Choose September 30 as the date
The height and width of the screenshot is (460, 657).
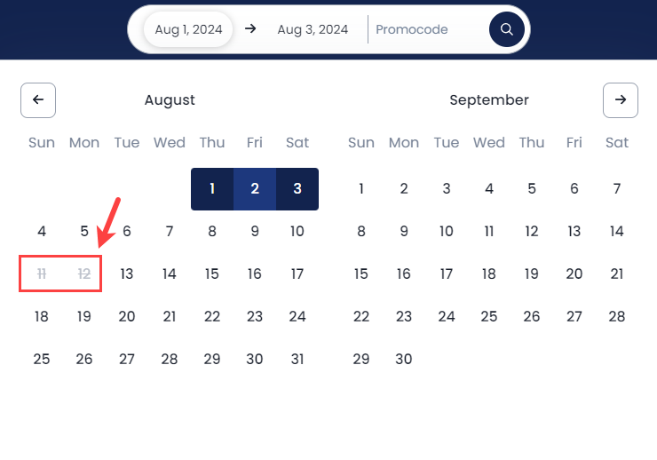pos(404,360)
